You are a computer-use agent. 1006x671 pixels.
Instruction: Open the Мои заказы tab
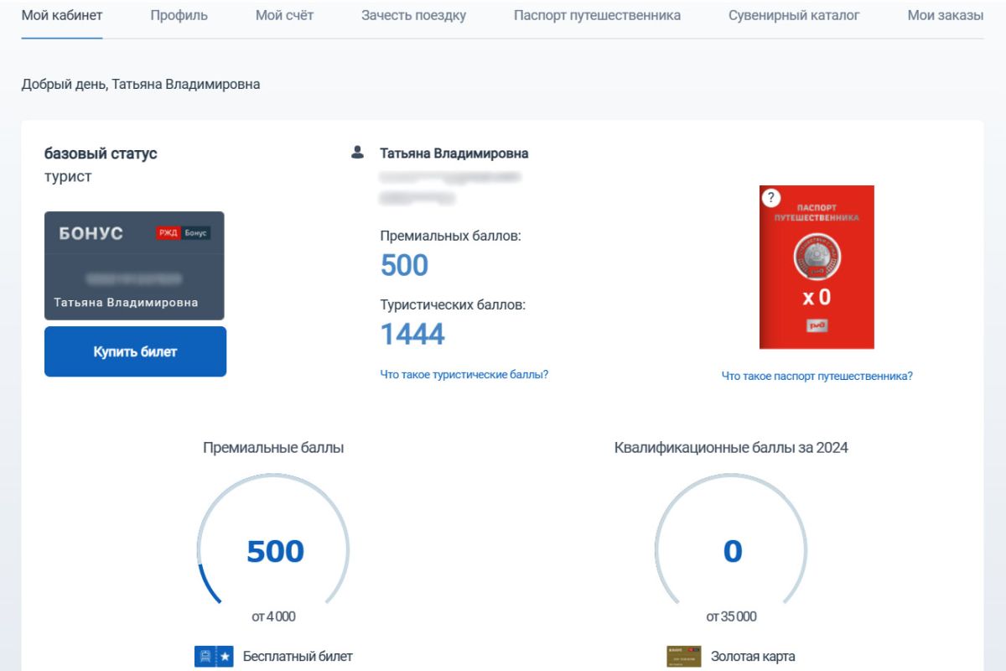[945, 15]
